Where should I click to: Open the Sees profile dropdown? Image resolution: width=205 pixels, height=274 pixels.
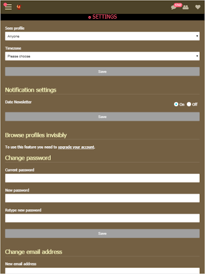pyautogui.click(x=102, y=36)
